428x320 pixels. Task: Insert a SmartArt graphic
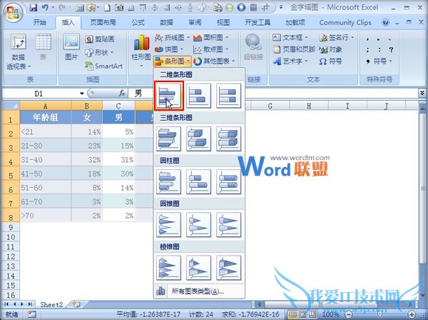(104, 66)
